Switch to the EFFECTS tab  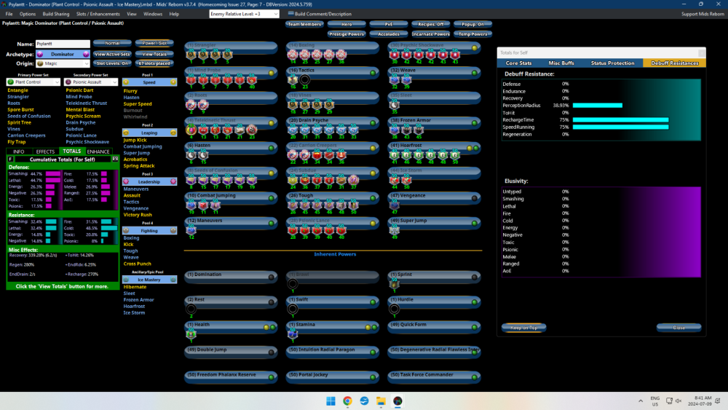click(x=45, y=151)
